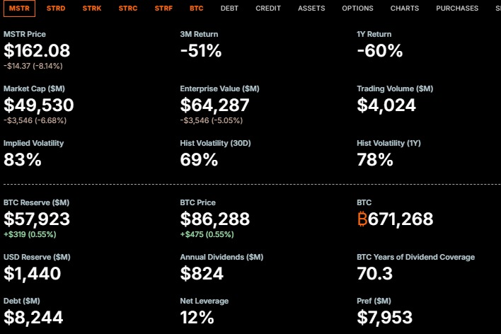The height and width of the screenshot is (334, 501).
Task: Click the Enterprise Value figure $64,287
Action: pyautogui.click(x=214, y=105)
